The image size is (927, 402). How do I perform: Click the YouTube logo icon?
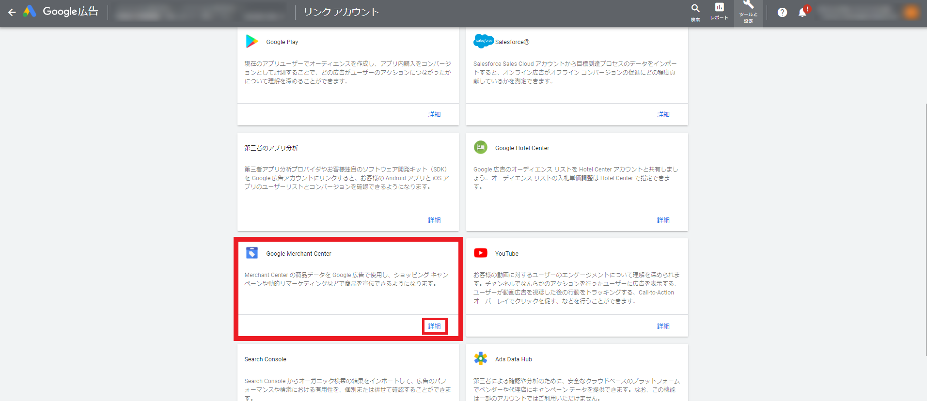(x=481, y=253)
